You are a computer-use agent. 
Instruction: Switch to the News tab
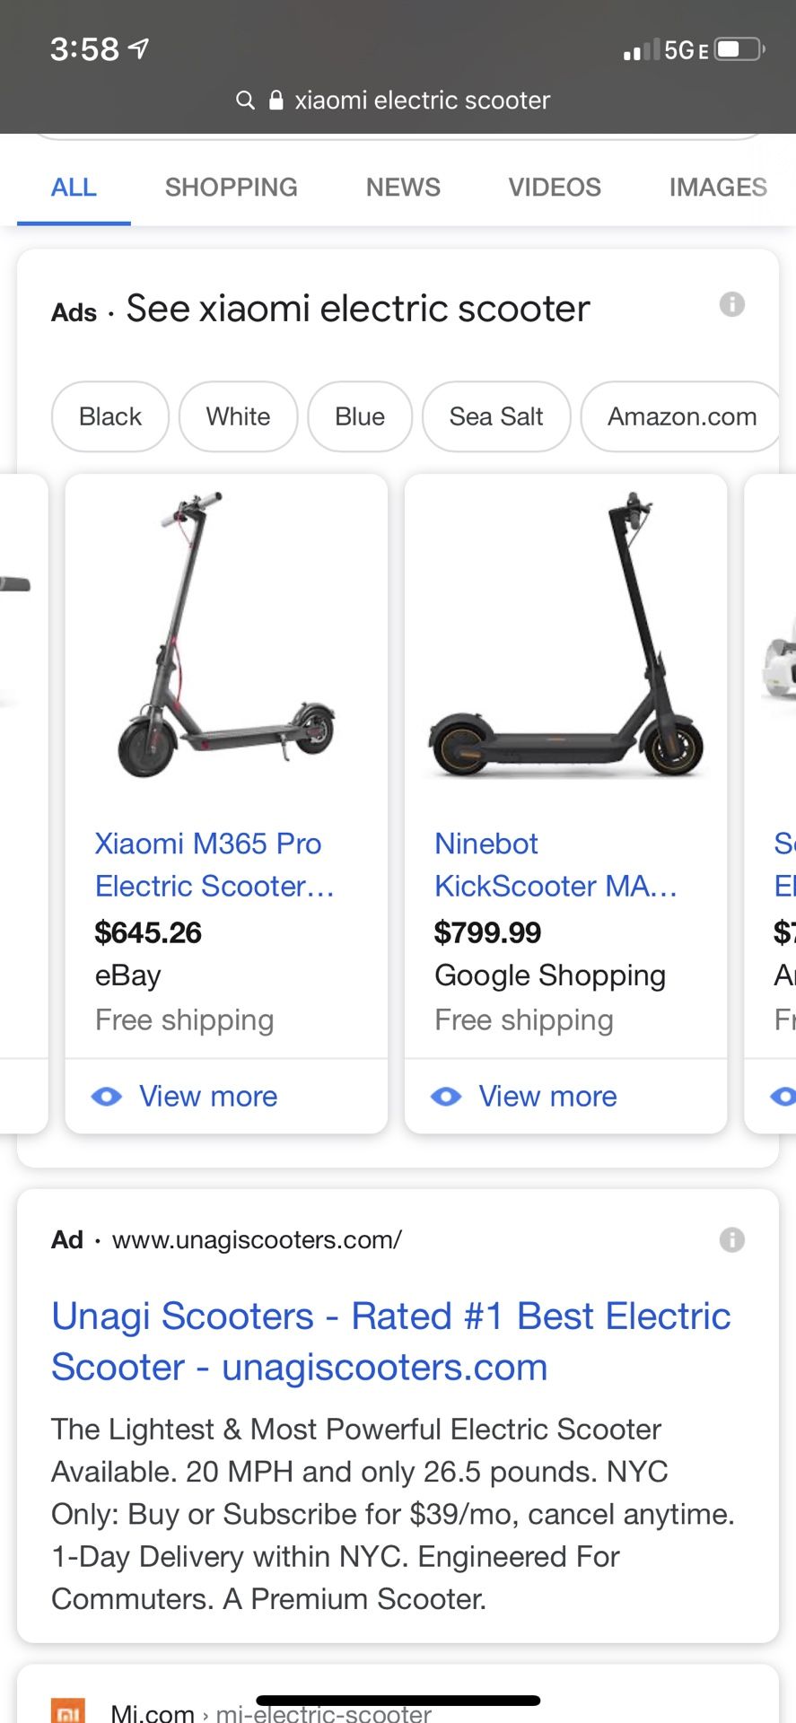coord(403,187)
